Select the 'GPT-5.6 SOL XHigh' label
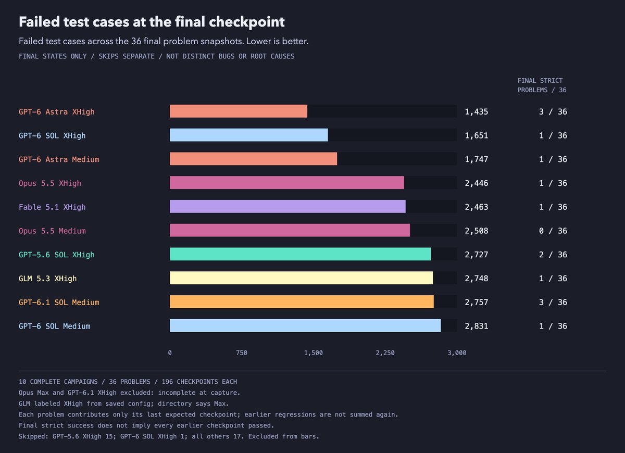The height and width of the screenshot is (453, 625). (x=57, y=255)
